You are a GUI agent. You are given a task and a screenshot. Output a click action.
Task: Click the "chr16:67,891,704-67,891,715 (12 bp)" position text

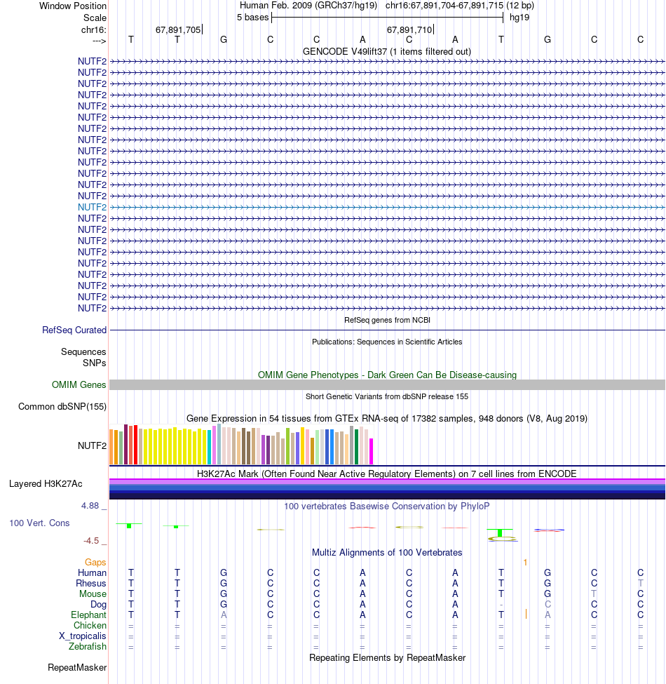click(460, 6)
